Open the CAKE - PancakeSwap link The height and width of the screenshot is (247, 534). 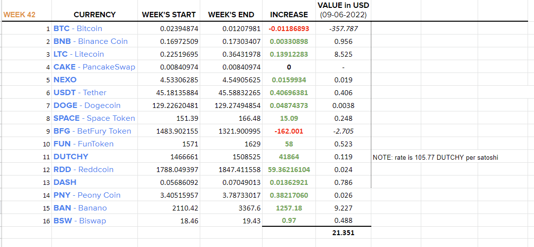(94, 67)
